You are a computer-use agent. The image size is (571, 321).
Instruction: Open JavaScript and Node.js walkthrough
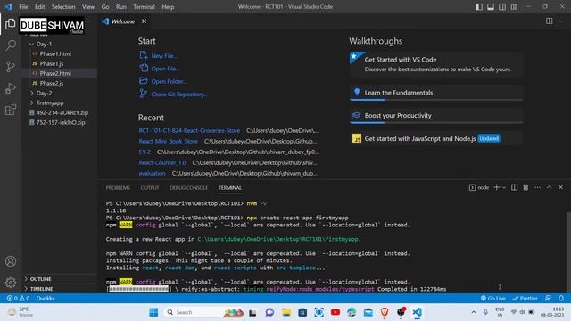(436, 138)
